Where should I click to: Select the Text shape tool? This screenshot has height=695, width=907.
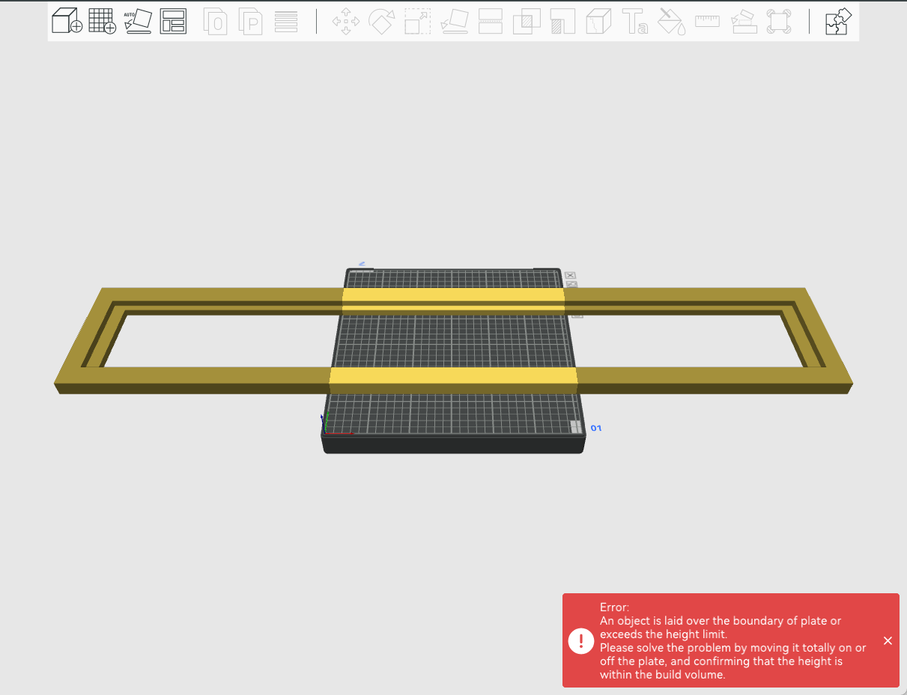tap(635, 22)
